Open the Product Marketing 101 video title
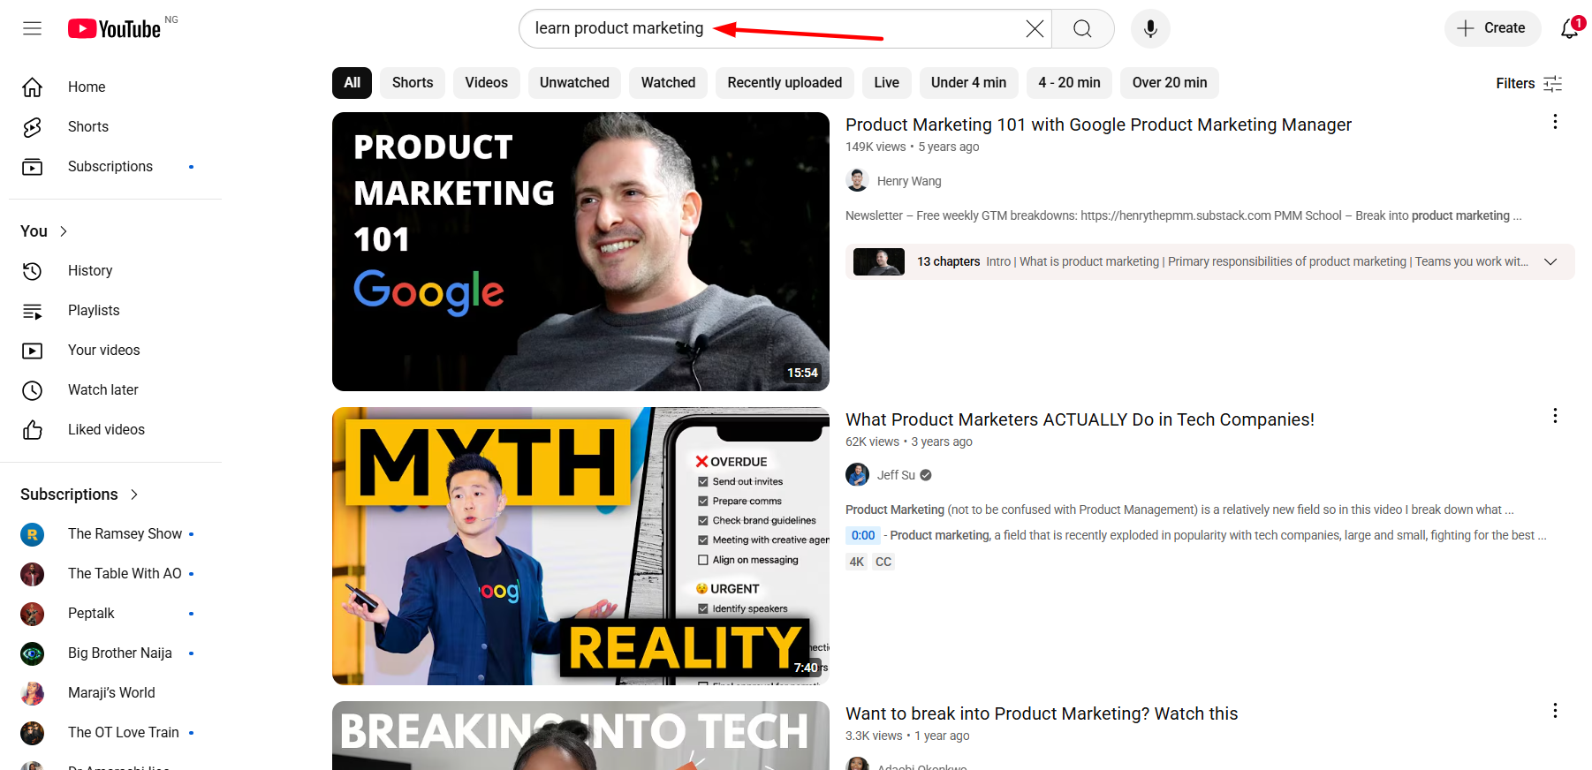 pos(1098,125)
